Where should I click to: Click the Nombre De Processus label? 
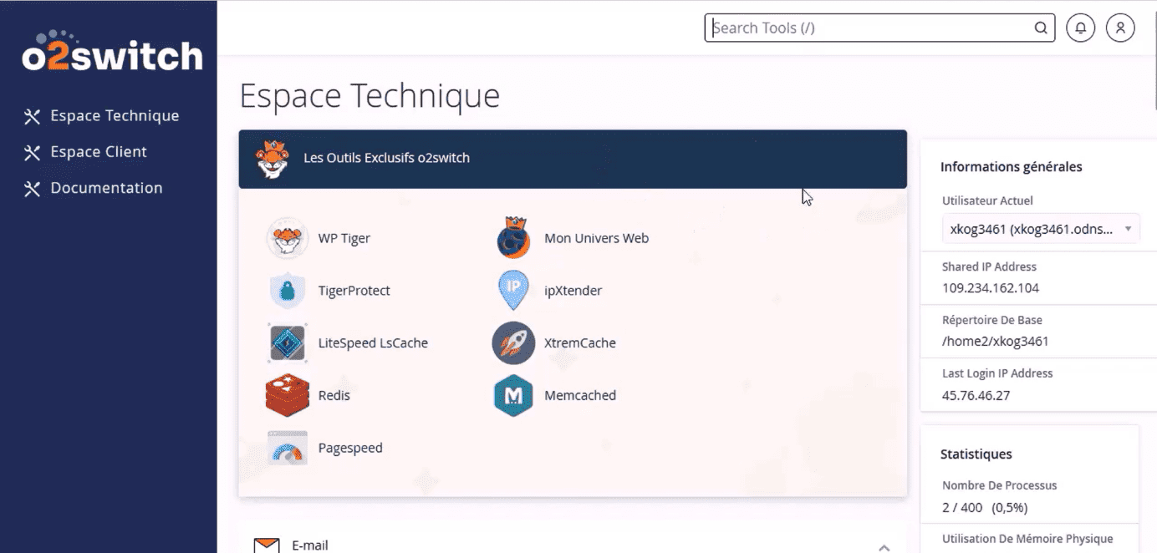(1000, 485)
